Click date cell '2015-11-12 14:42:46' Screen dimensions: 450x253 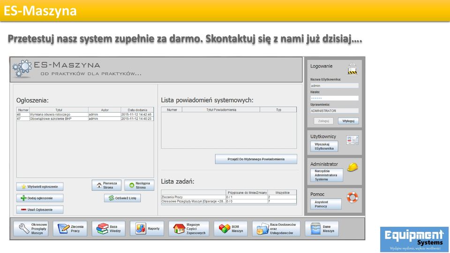(x=137, y=115)
